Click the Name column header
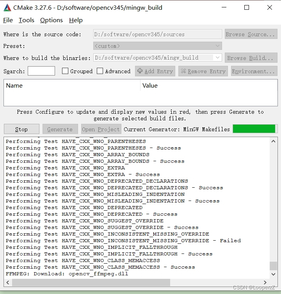 pos(72,86)
